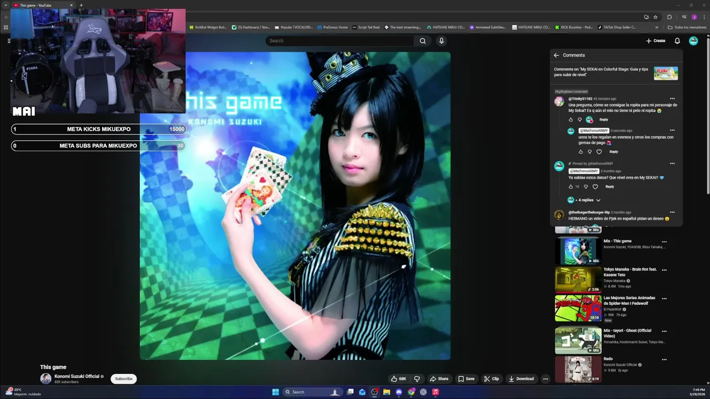Open the Konomi Suzuki Official channel link
Screen dimensions: 710x399
[x=77, y=376]
